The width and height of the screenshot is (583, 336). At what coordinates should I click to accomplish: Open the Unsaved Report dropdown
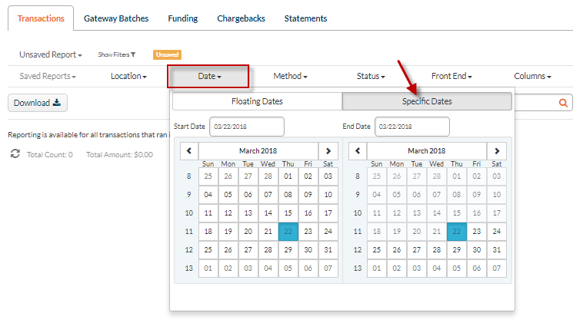[50, 54]
